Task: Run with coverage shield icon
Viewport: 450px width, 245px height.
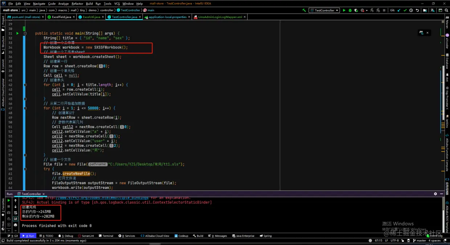Action: (356, 10)
